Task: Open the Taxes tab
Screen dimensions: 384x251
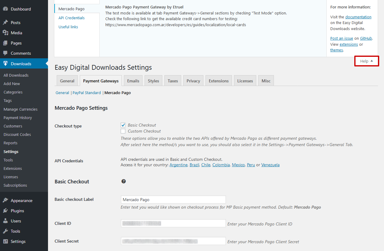Action: (173, 81)
